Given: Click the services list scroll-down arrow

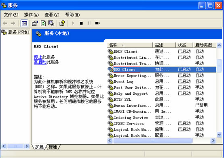Looking at the screenshot, I should tap(219, 135).
